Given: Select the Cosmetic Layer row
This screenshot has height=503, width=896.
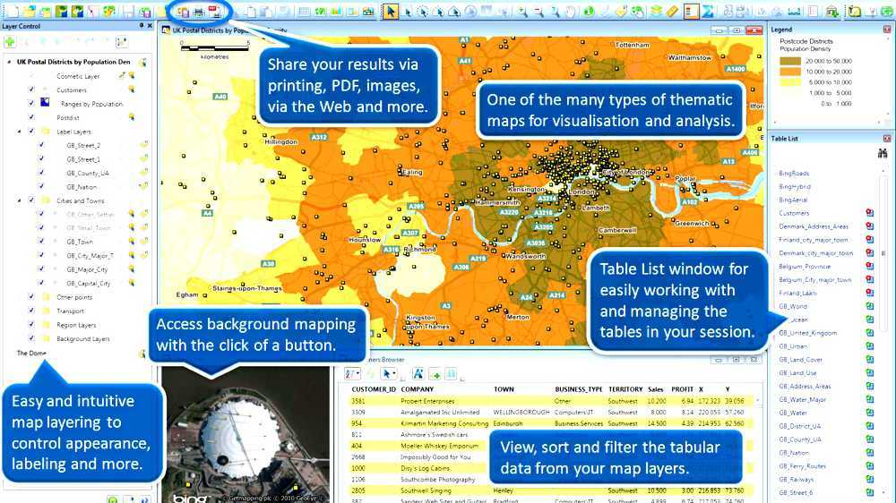Looking at the screenshot, I should click(78, 76).
